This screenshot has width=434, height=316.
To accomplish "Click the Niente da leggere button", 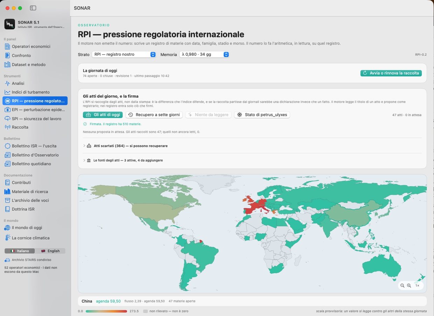I will coord(208,115).
